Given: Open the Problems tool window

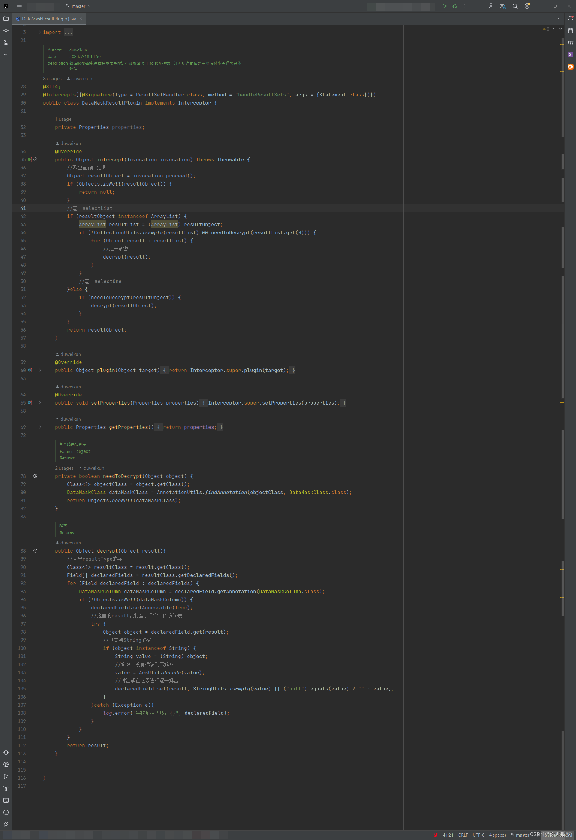Looking at the screenshot, I should click(6, 812).
